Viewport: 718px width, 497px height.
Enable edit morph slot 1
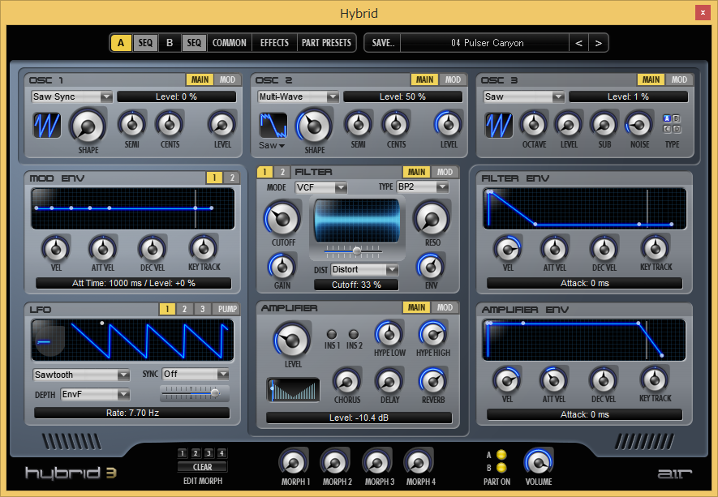(x=183, y=453)
